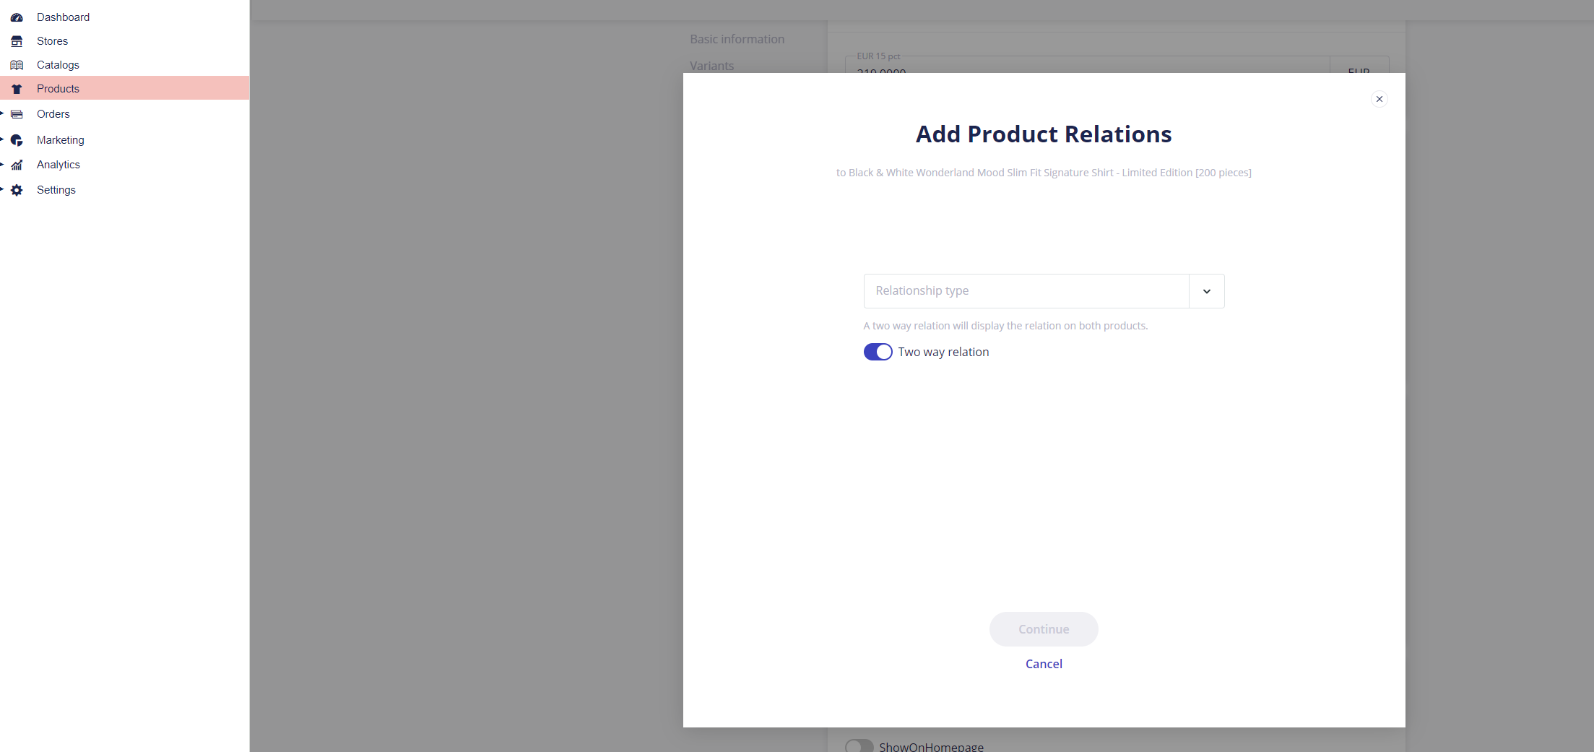Click the Catalogs book icon
The height and width of the screenshot is (752, 1594).
17,65
